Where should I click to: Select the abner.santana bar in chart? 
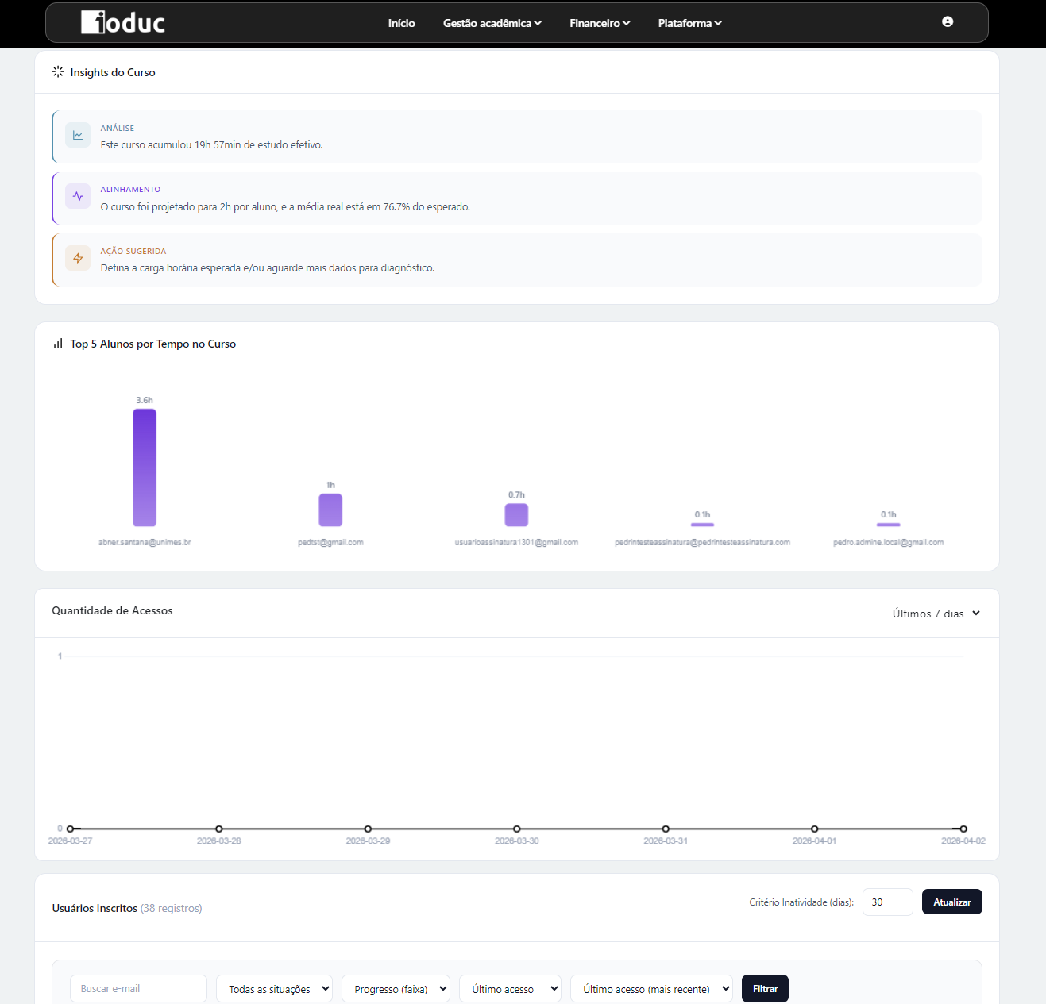(145, 467)
